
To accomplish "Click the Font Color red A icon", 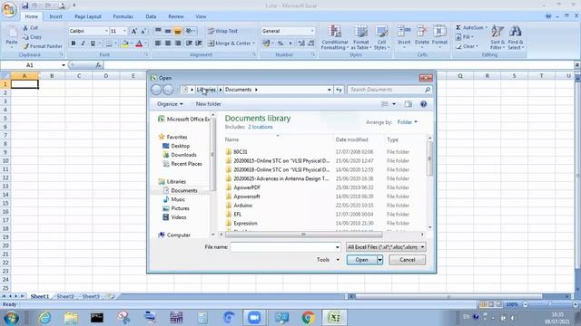I will [139, 43].
